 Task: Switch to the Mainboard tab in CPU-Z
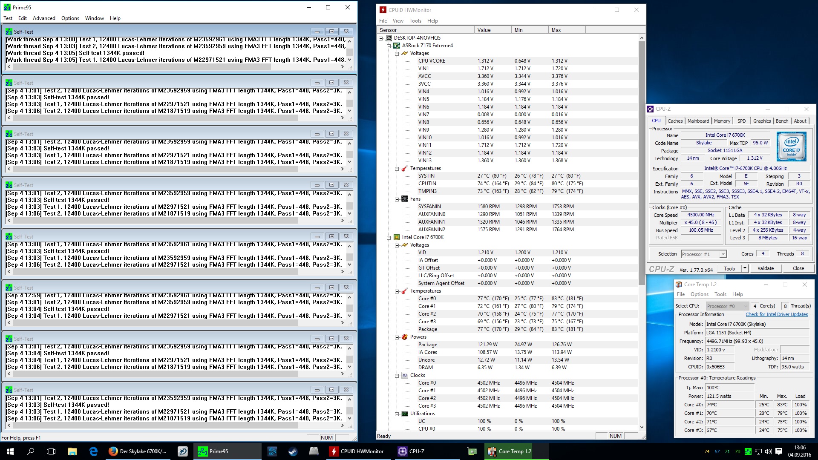698,121
